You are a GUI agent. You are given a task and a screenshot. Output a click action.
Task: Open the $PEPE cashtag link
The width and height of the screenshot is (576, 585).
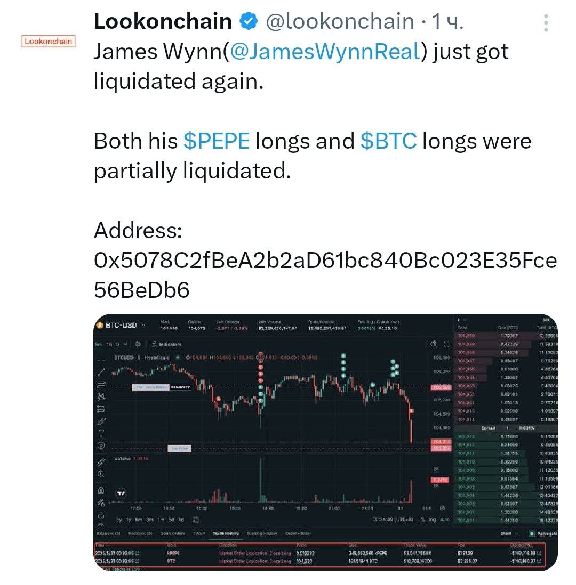217,141
